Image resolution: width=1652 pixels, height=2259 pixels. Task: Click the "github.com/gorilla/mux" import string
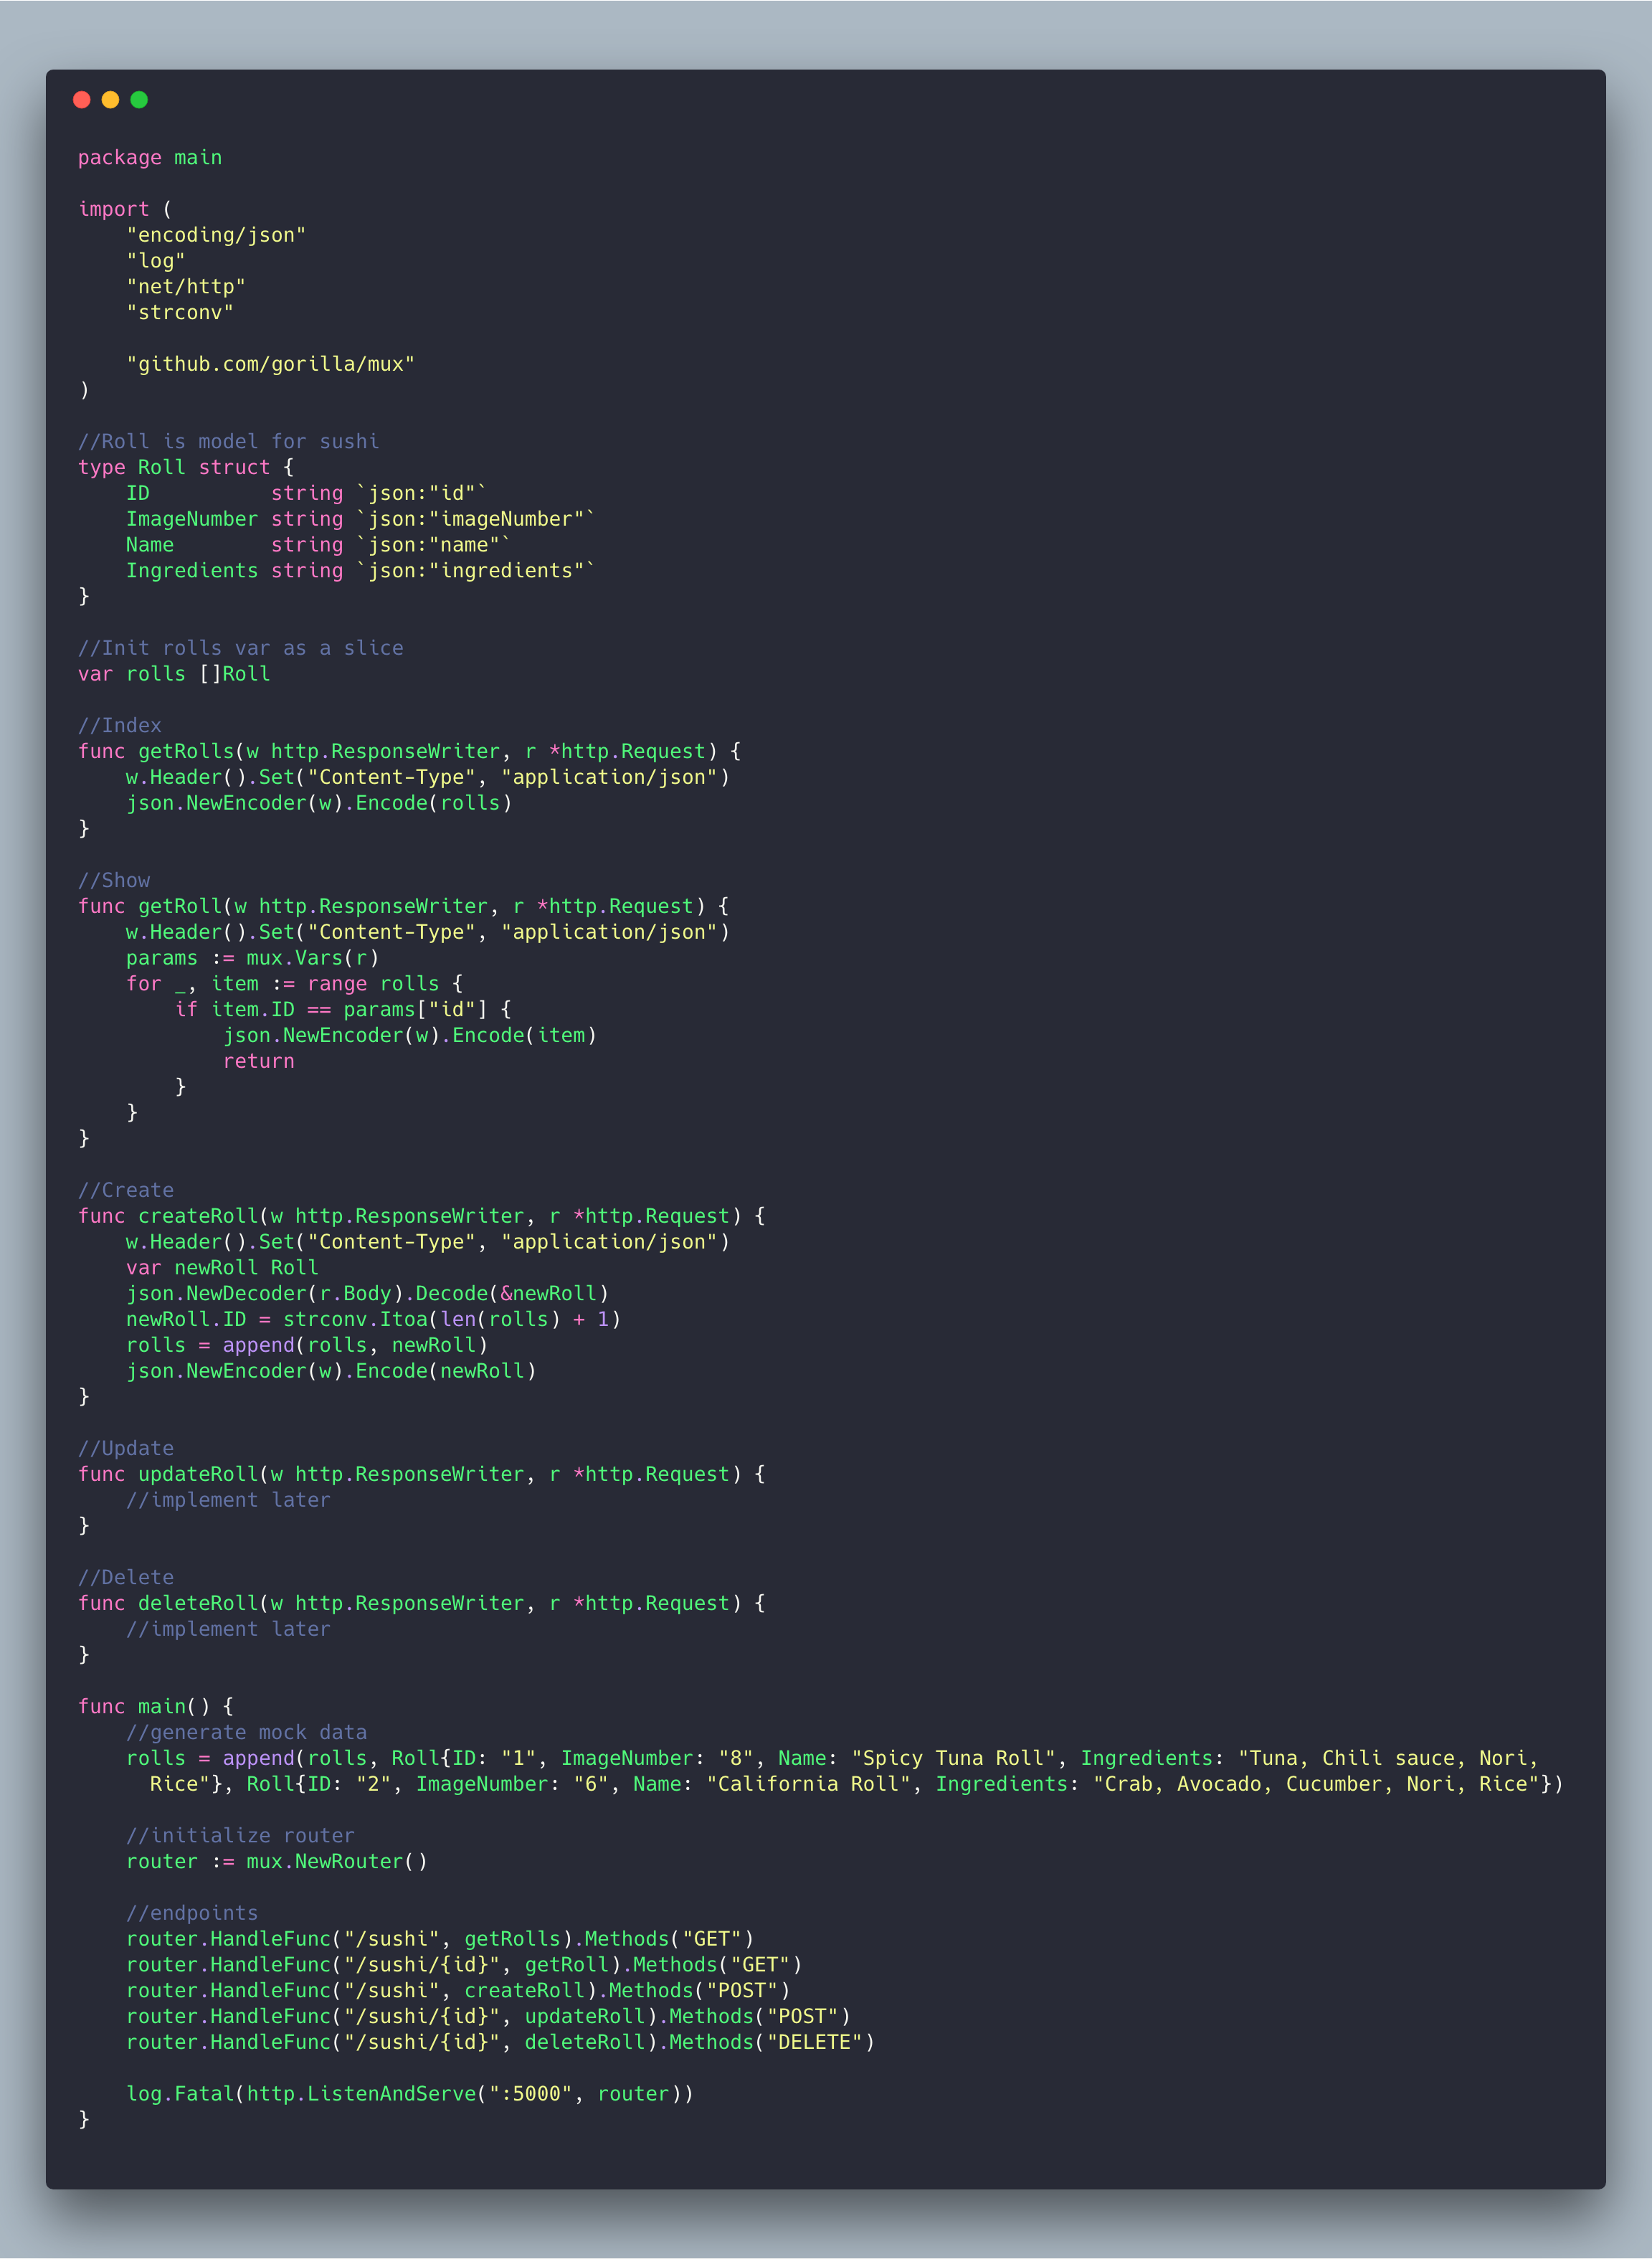pyautogui.click(x=270, y=364)
